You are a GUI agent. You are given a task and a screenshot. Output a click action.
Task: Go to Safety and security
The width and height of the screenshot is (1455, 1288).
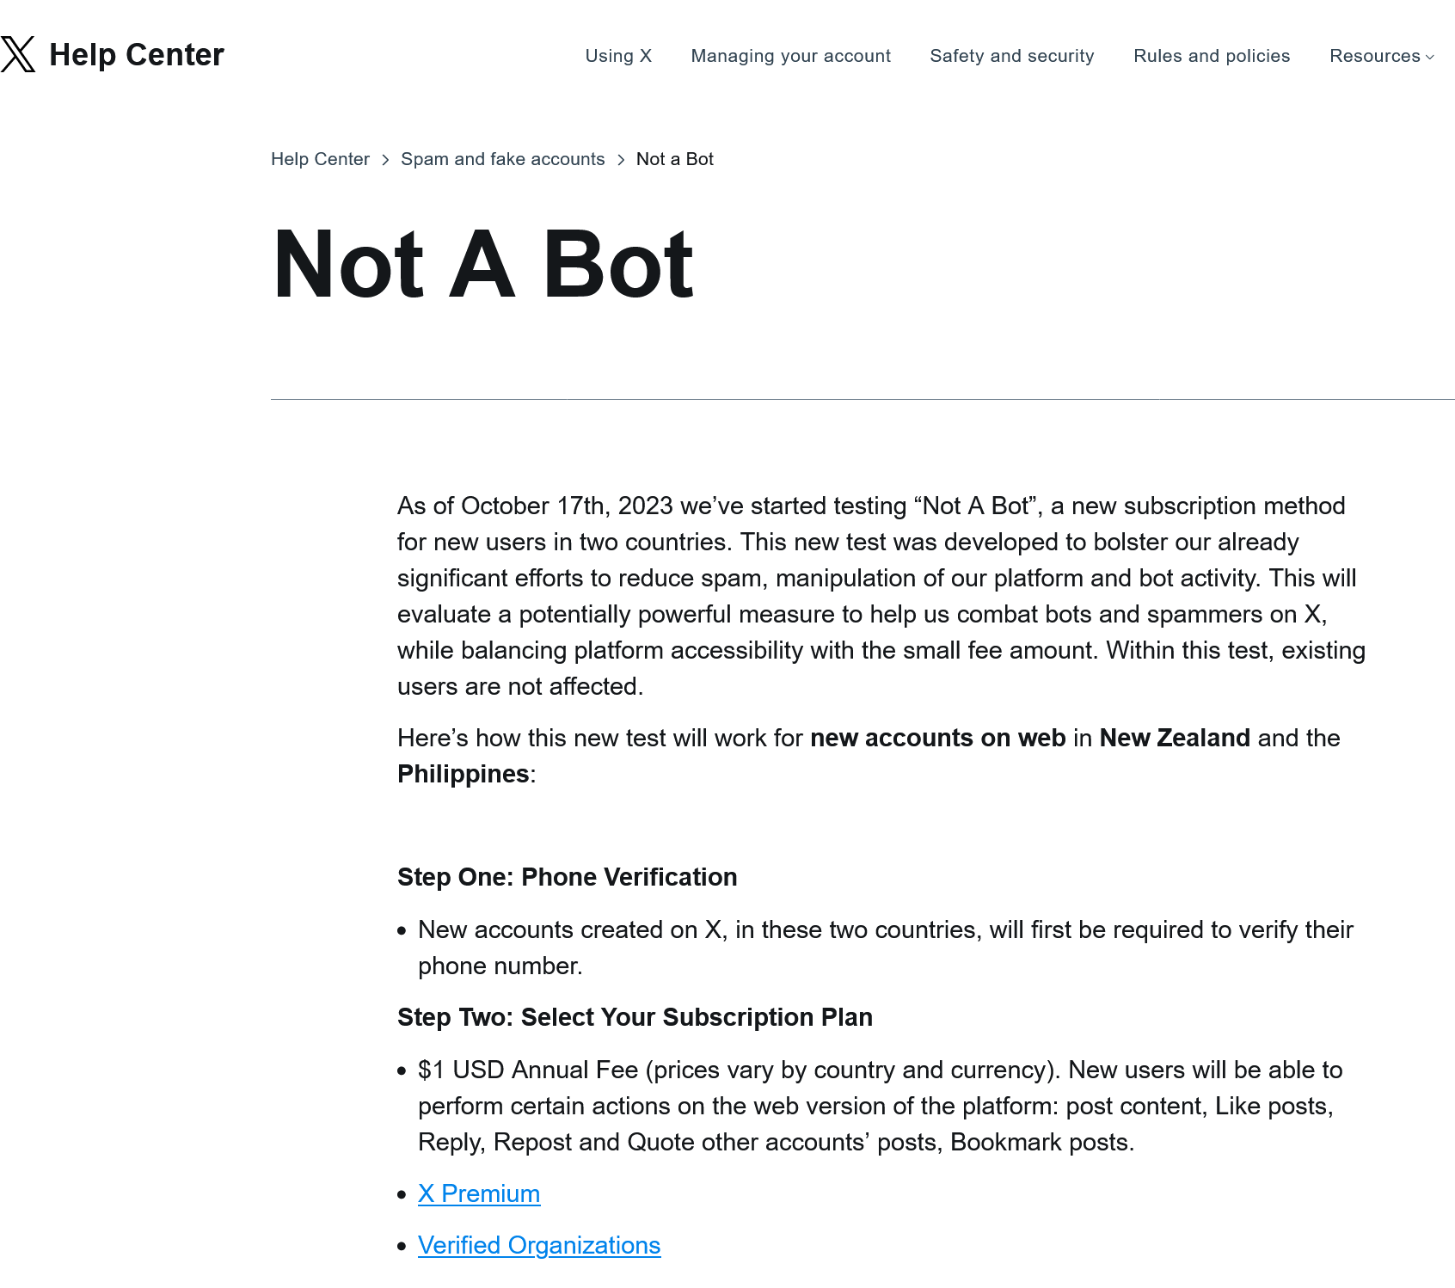(1011, 56)
